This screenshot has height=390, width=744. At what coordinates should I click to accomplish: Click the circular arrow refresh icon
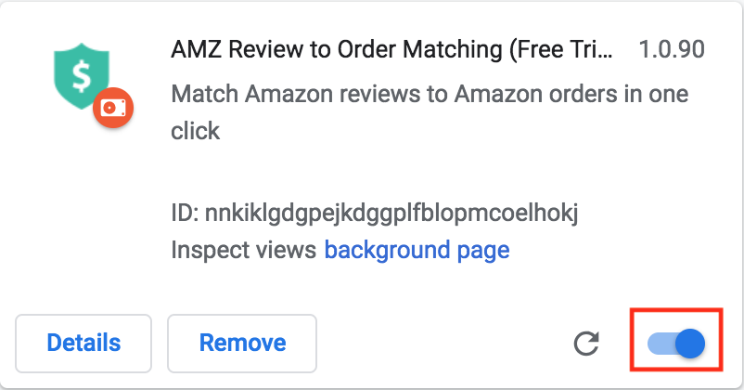[x=586, y=344]
